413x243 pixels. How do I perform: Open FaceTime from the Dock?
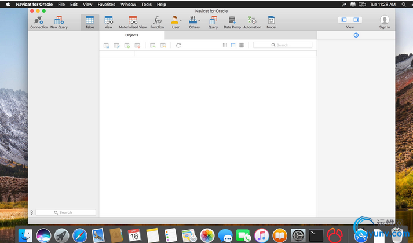coord(243,235)
